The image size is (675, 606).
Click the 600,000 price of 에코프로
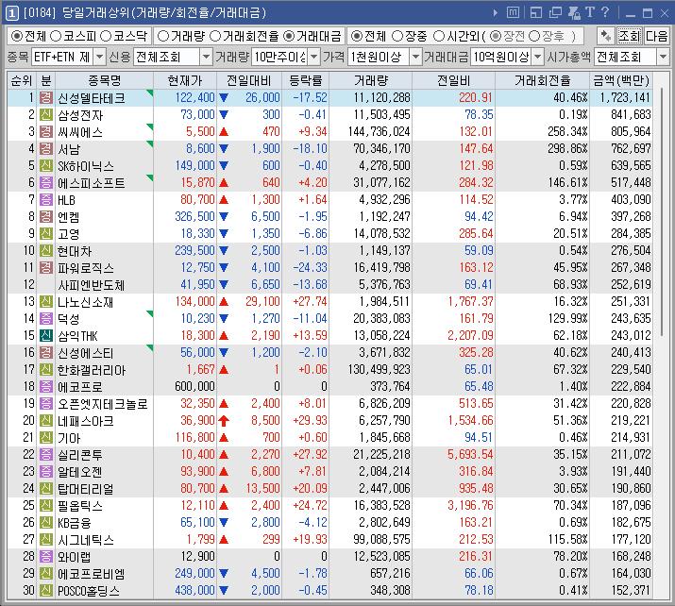[194, 386]
